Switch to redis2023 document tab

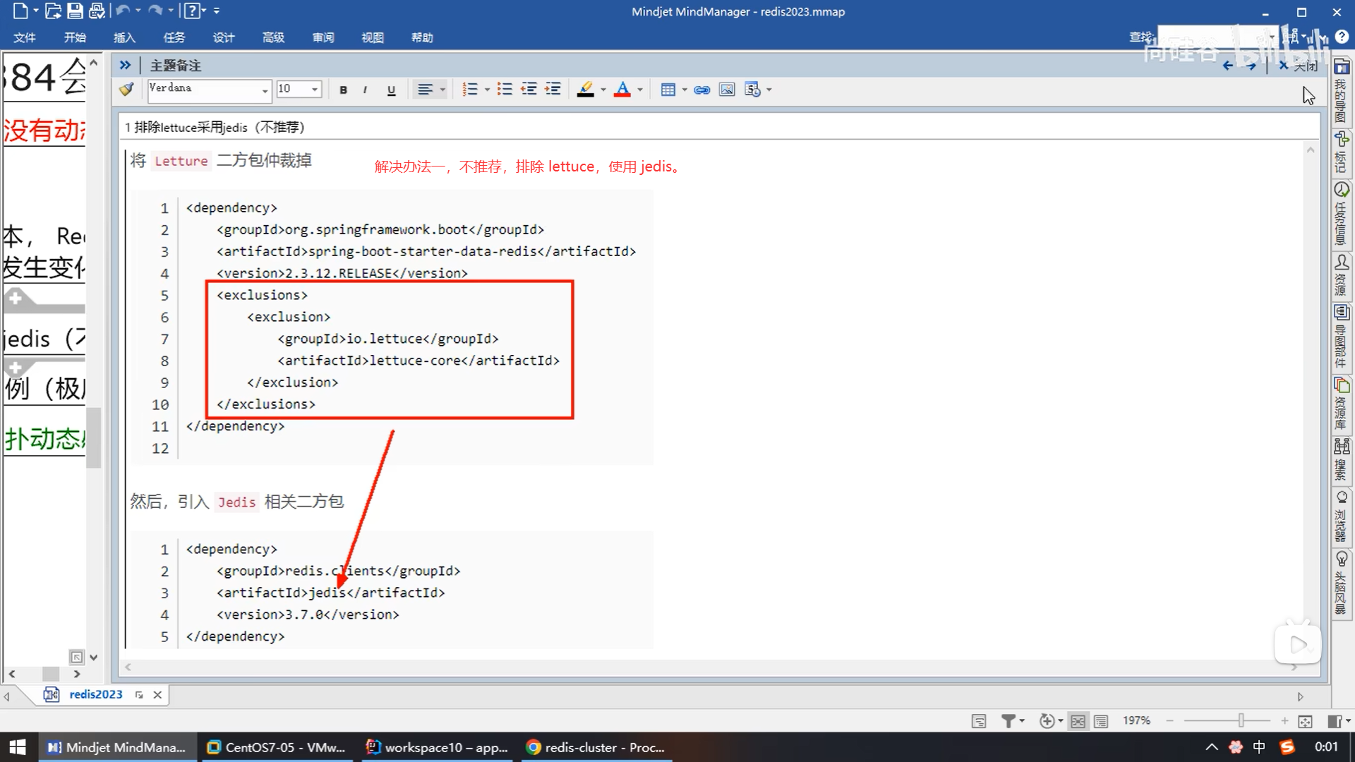(x=95, y=694)
